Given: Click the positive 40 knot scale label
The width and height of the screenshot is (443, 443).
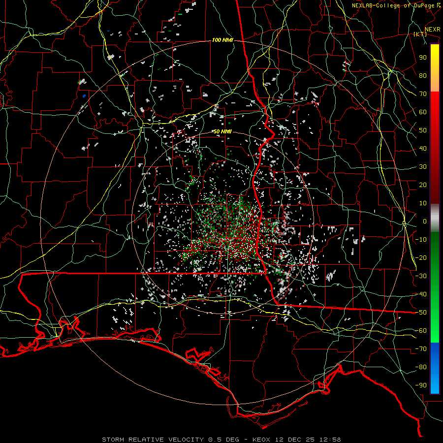Looking at the screenshot, I should point(423,149).
